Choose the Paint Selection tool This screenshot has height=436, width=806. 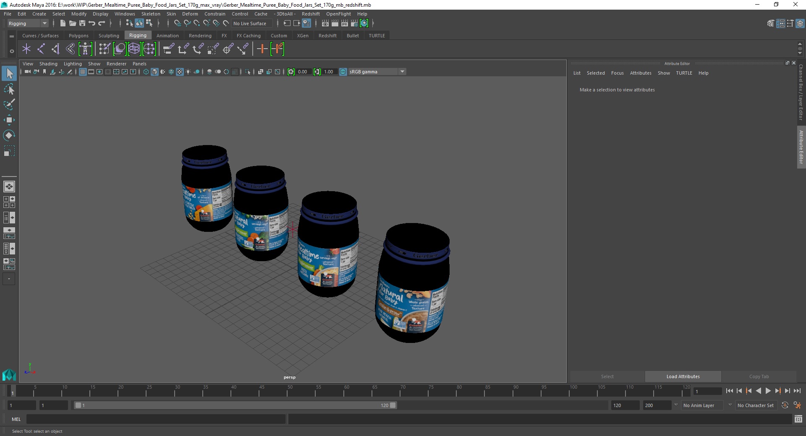[x=9, y=104]
